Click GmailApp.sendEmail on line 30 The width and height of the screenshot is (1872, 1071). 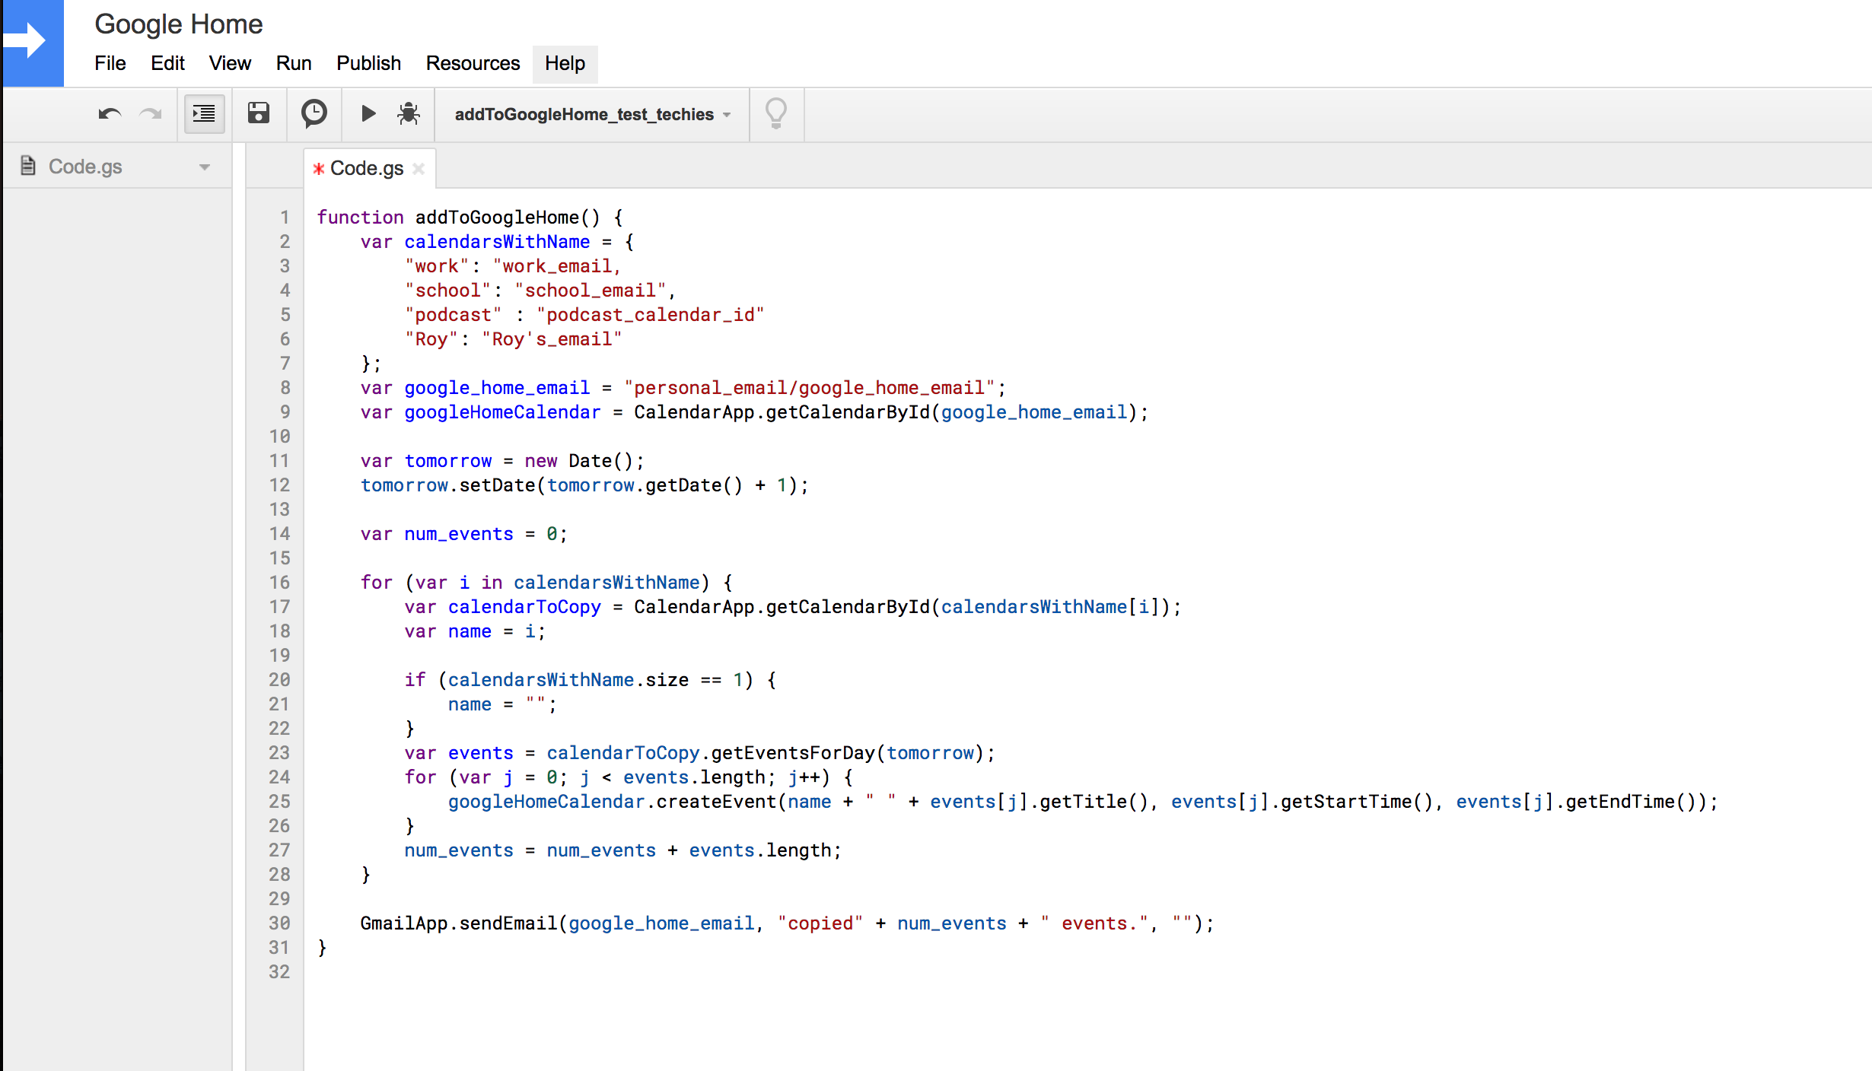pyautogui.click(x=459, y=923)
